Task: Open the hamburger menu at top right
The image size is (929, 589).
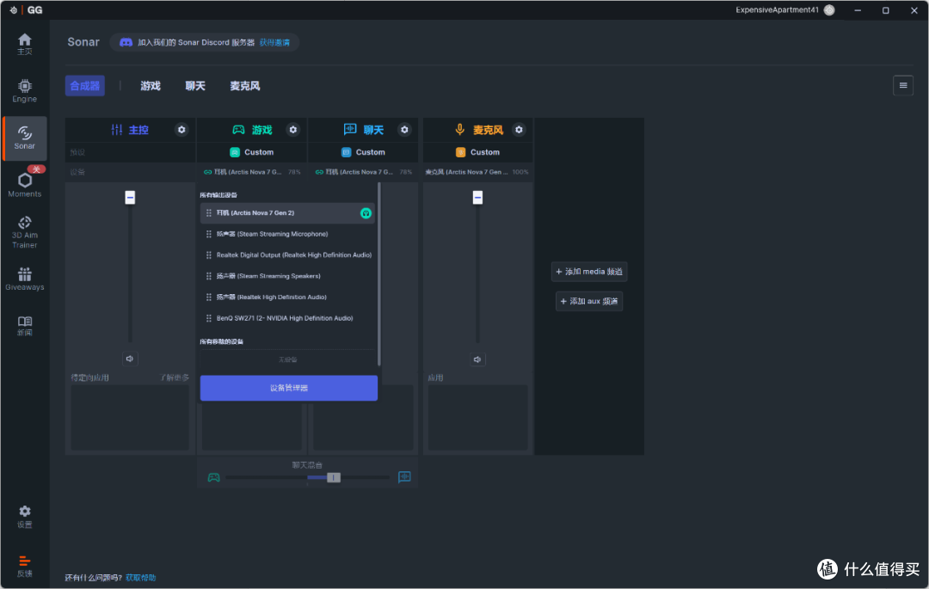Action: [x=903, y=86]
